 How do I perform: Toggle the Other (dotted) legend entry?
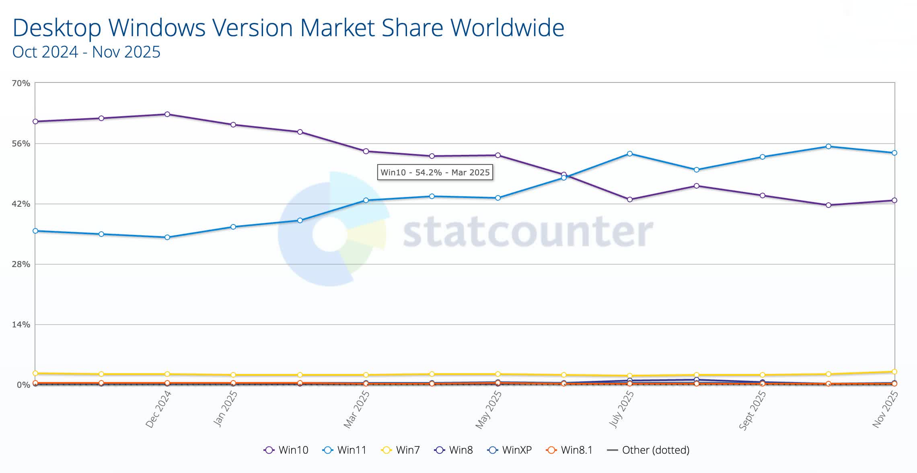pyautogui.click(x=648, y=450)
